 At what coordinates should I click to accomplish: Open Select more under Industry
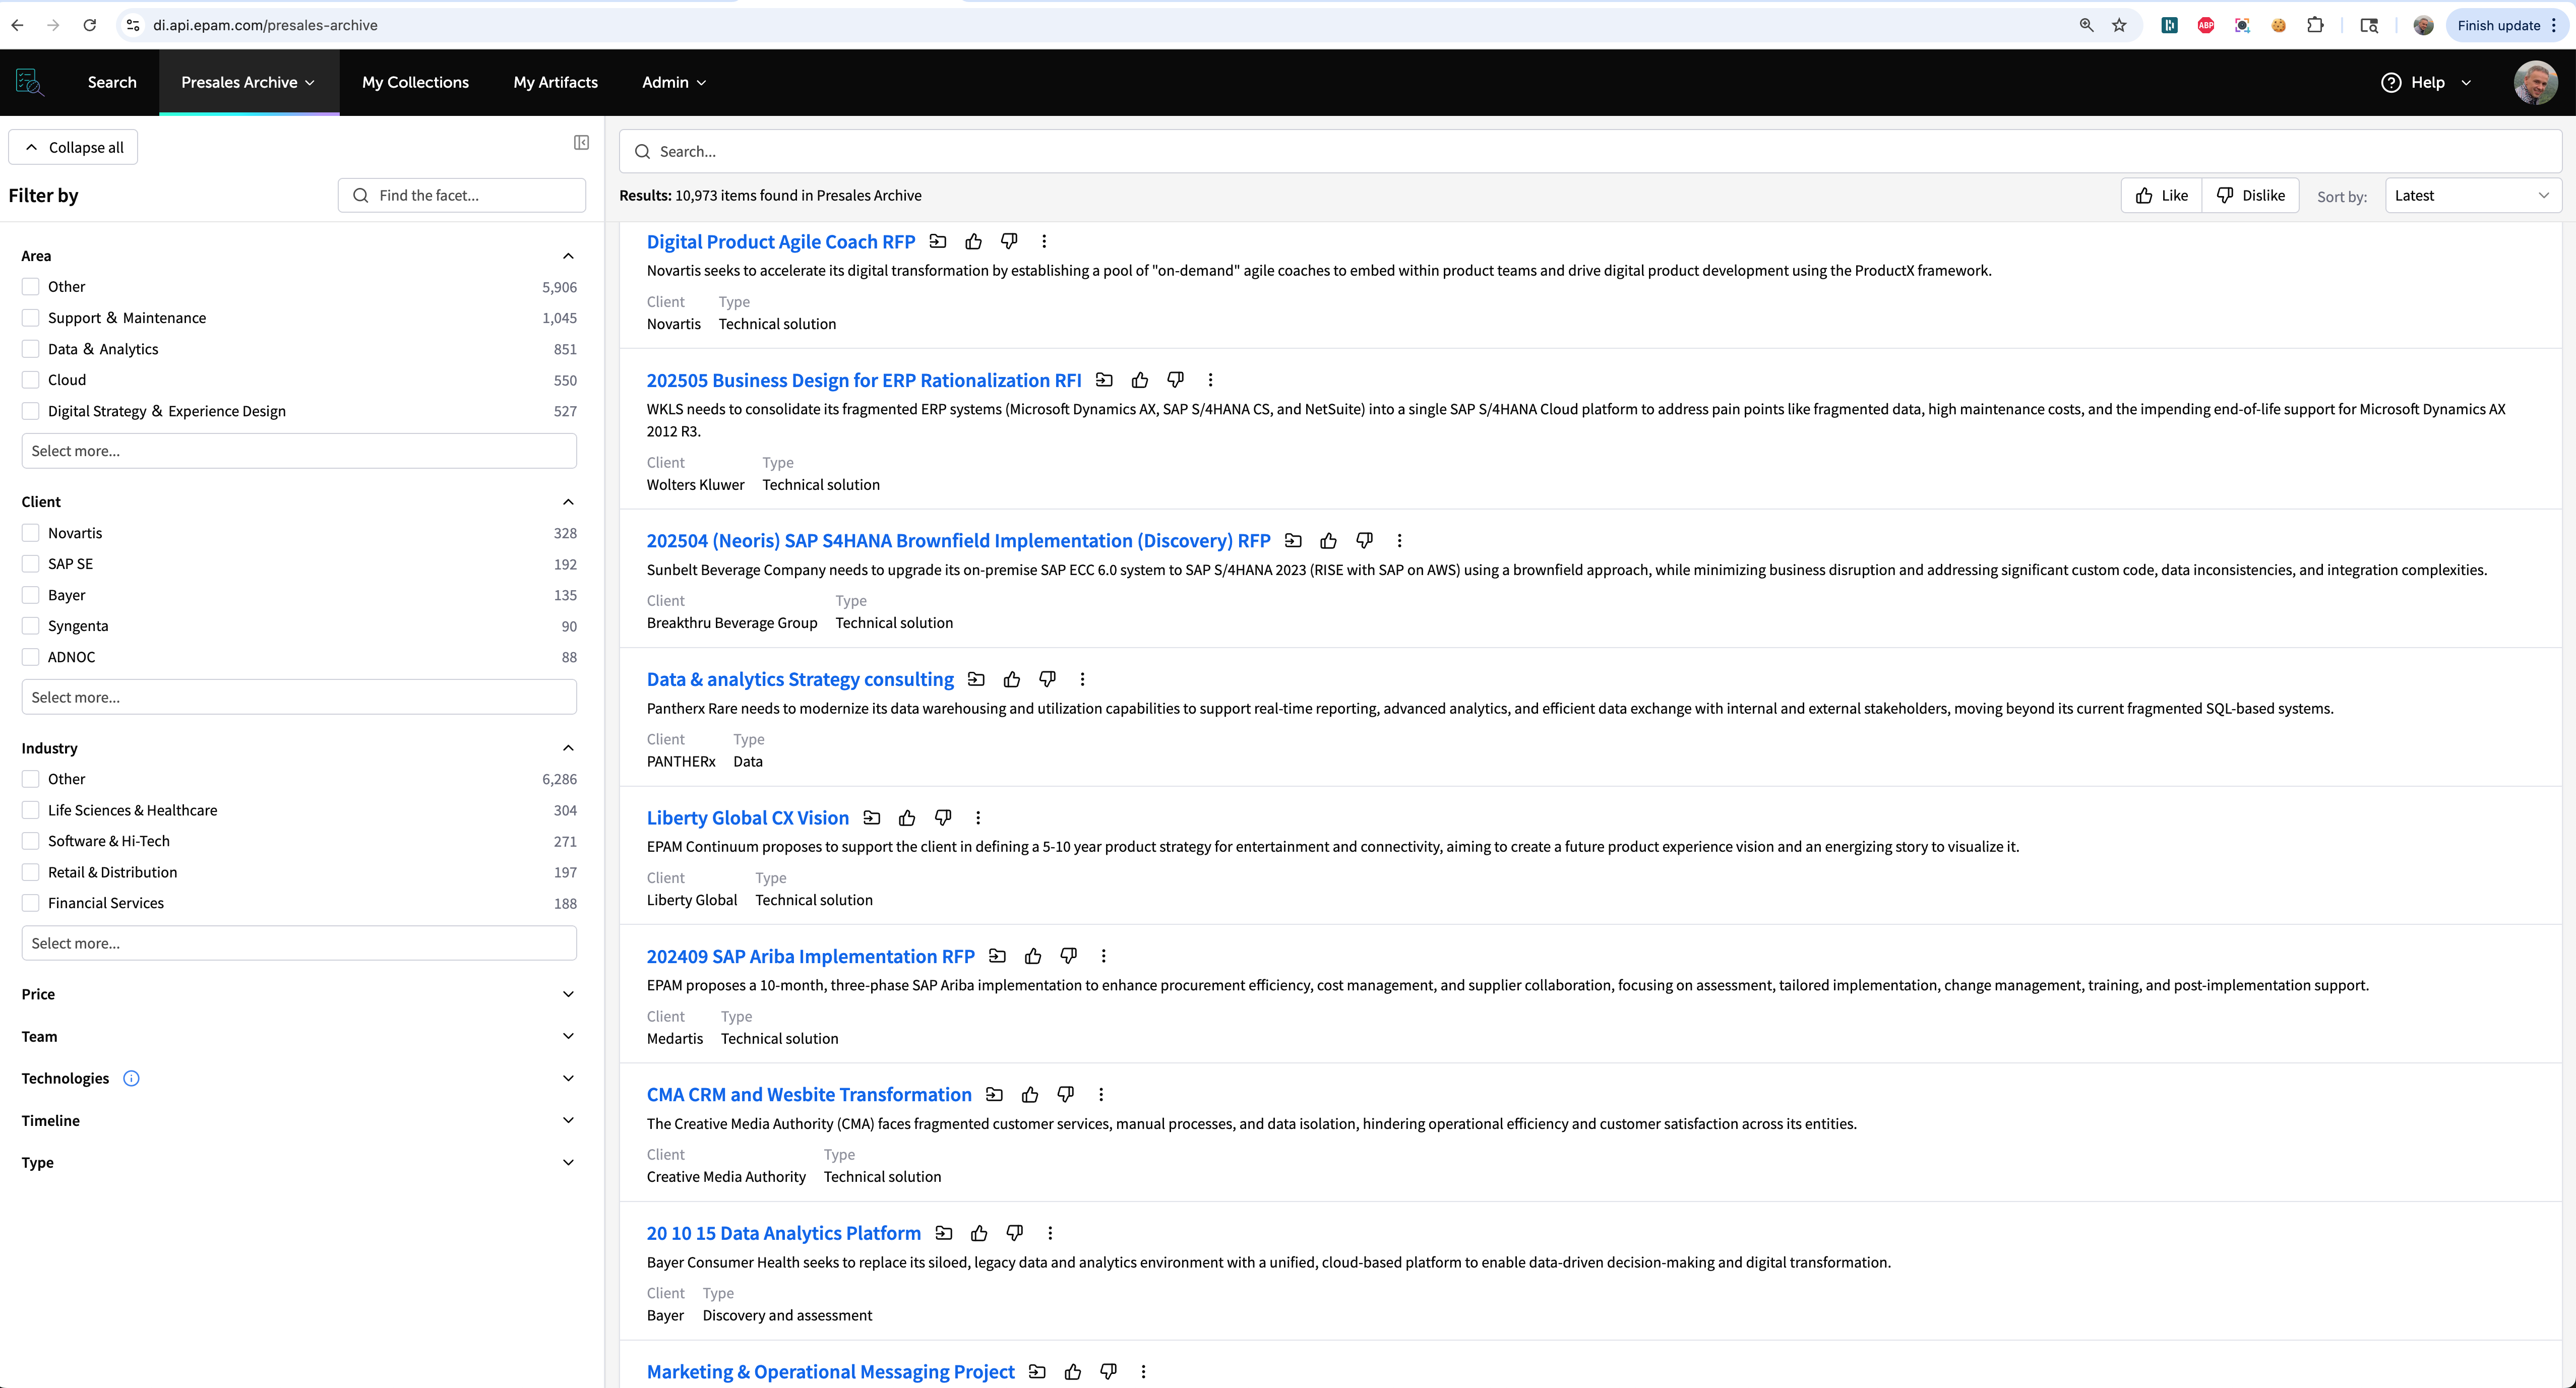299,943
